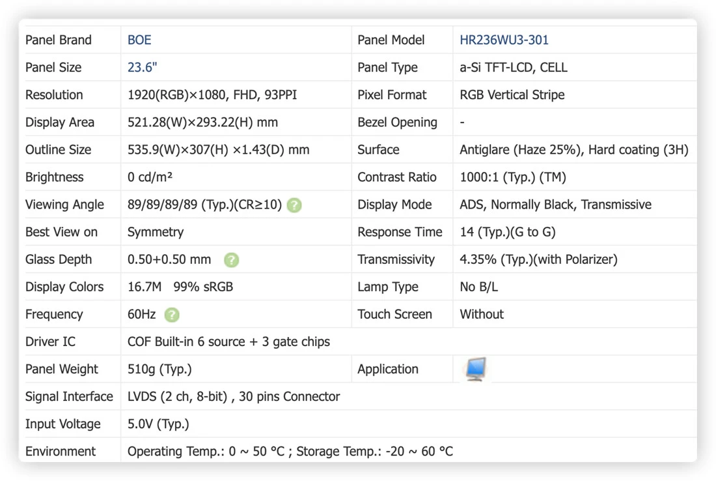The image size is (716, 481).
Task: Select the Symmetry best view value
Action: [156, 232]
